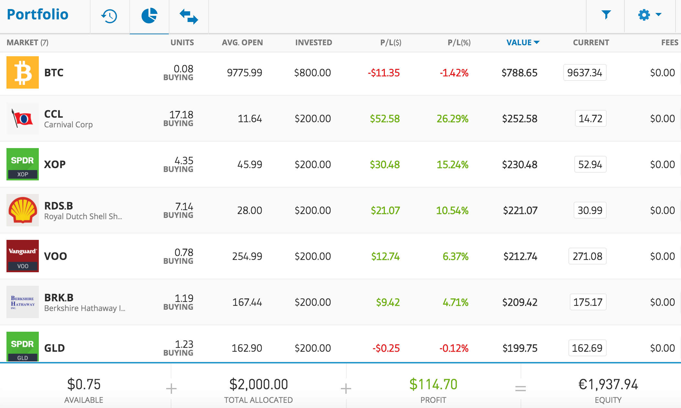The image size is (681, 408).
Task: Click the Berkshire Hathaway logo
Action: [x=23, y=302]
